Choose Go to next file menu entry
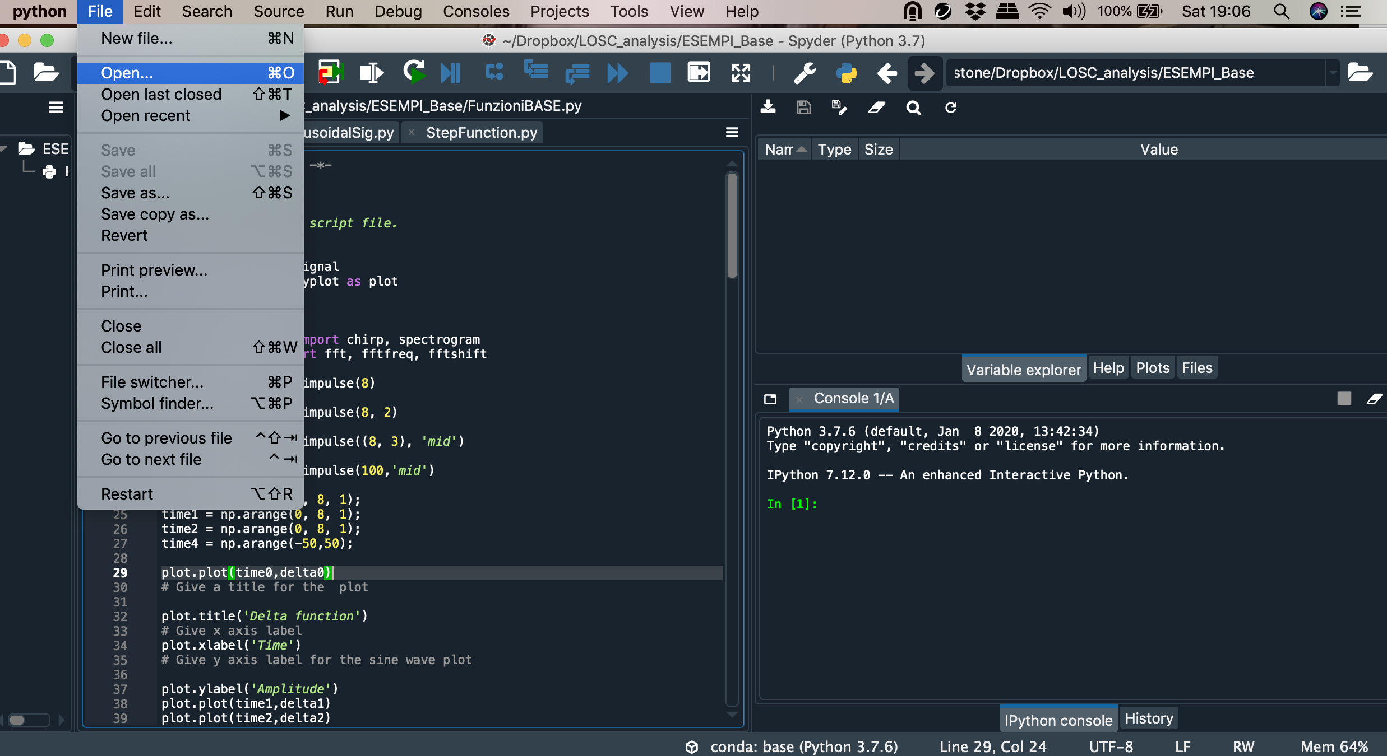 [x=191, y=459]
